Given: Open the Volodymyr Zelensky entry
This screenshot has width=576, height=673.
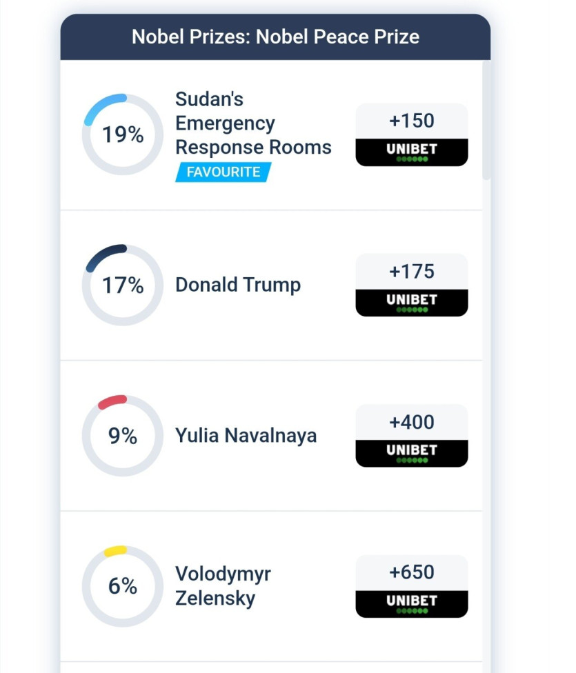Looking at the screenshot, I should (x=223, y=585).
